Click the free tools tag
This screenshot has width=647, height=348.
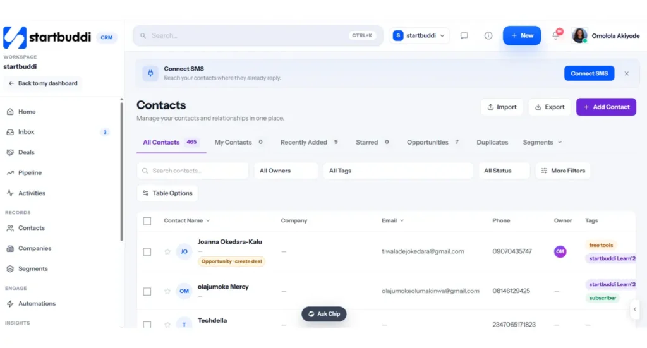pos(602,245)
